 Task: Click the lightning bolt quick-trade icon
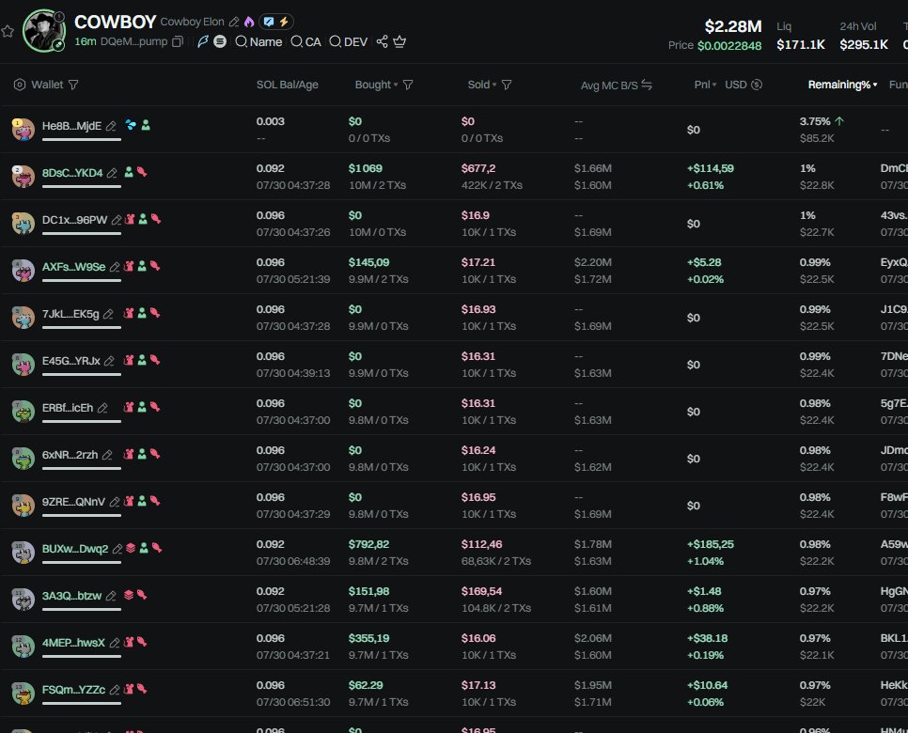pos(284,22)
